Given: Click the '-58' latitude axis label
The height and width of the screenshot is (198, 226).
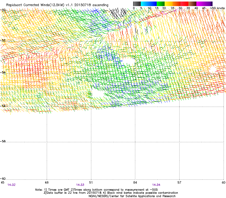Looking at the screenshot, I should pos(3,141).
